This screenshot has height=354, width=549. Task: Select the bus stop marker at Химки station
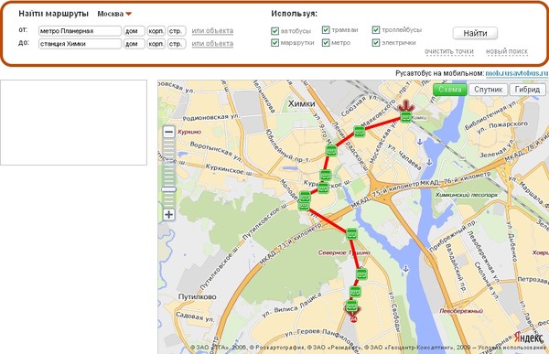pos(405,117)
